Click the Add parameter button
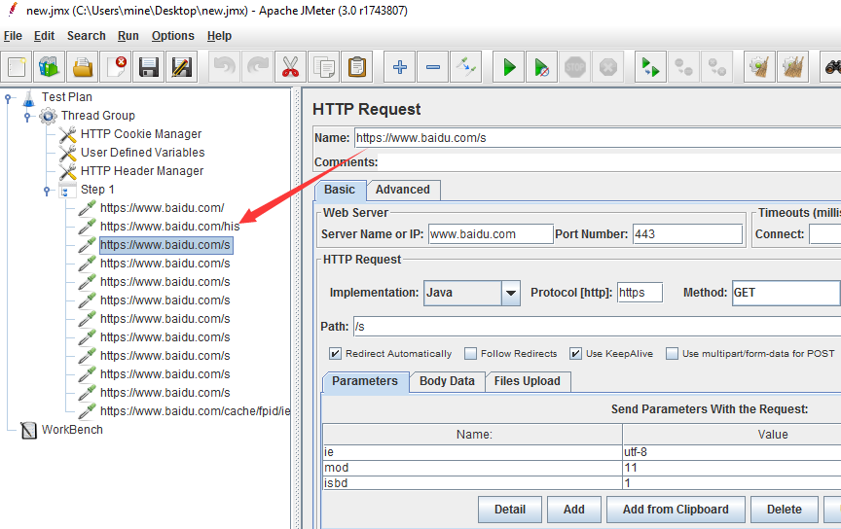Viewport: 841px width, 529px height. point(574,510)
